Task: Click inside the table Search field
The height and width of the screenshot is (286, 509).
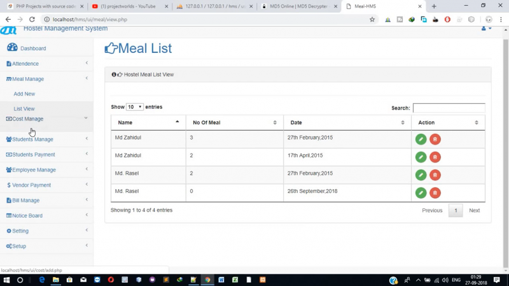Action: coord(449,108)
